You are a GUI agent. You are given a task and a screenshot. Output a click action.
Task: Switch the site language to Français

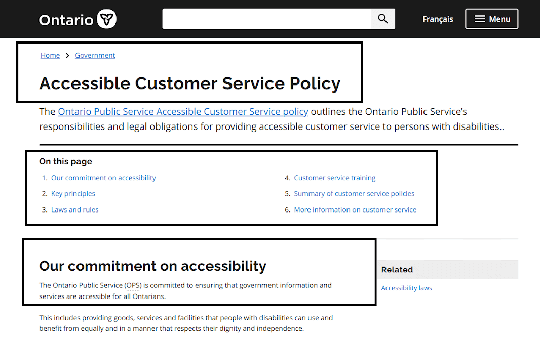[x=437, y=19]
